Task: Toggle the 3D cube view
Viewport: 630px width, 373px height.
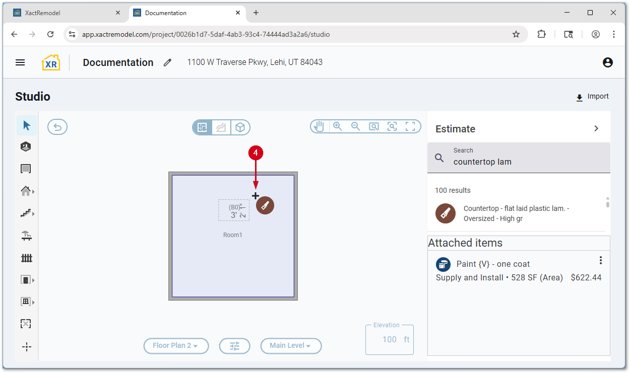Action: pos(240,127)
